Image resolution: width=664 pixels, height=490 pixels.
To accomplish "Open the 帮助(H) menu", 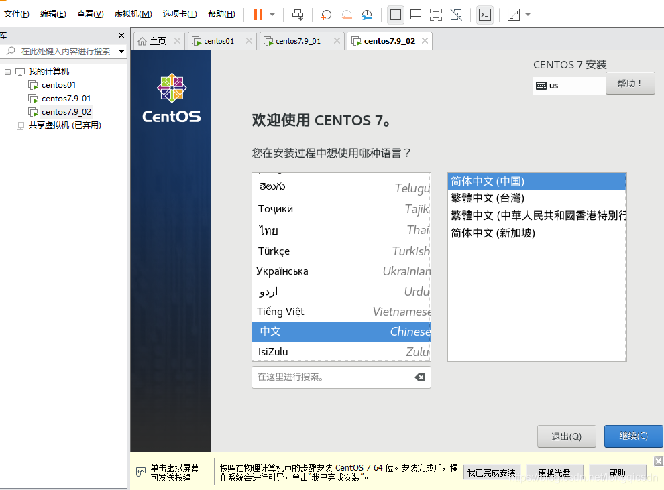I will 221,14.
